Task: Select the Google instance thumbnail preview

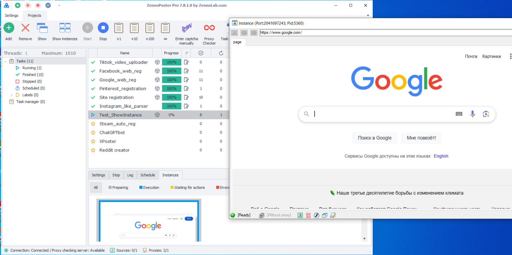Action: coord(149,220)
